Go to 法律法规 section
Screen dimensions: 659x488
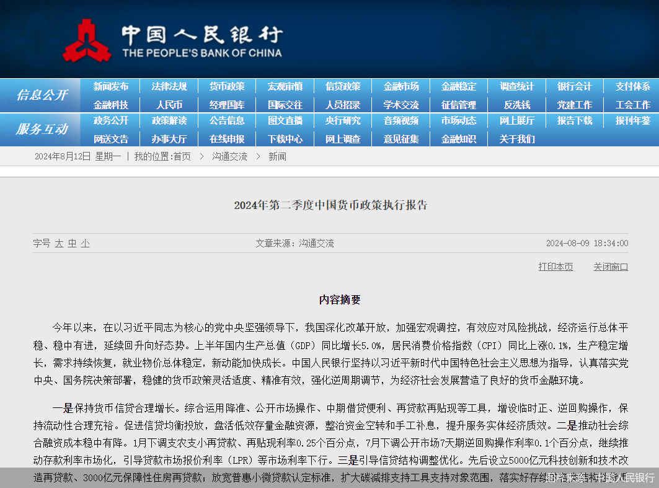tap(169, 87)
